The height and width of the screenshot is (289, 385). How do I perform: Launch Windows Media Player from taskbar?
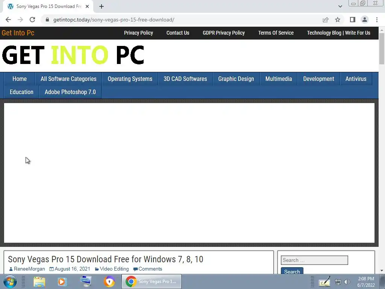62,281
